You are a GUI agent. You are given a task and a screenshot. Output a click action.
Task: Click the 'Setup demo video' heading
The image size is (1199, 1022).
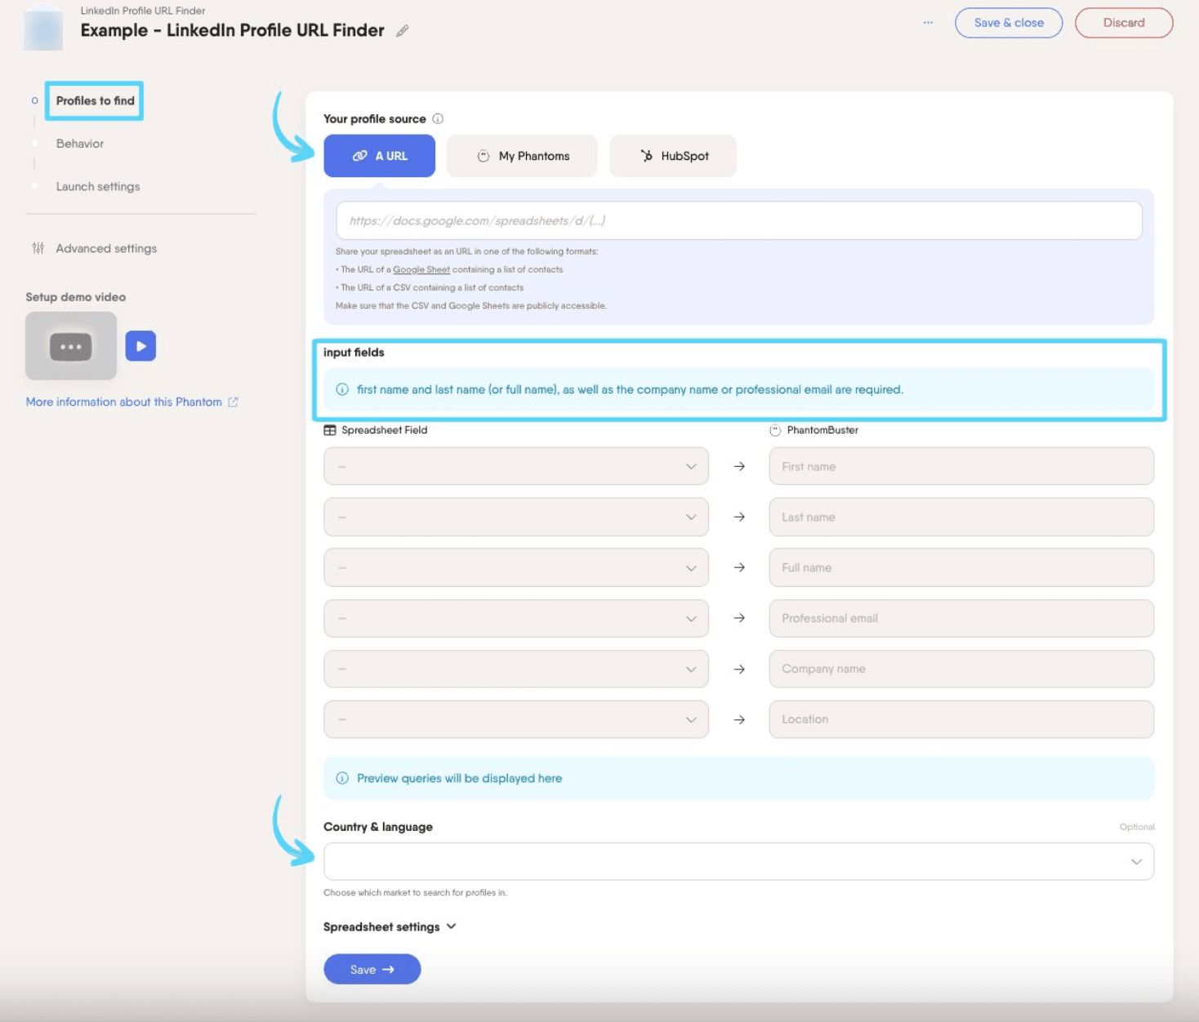pyautogui.click(x=75, y=297)
